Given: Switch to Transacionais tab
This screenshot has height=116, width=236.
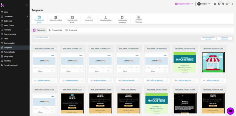Looking at the screenshot, I should point(55,30).
